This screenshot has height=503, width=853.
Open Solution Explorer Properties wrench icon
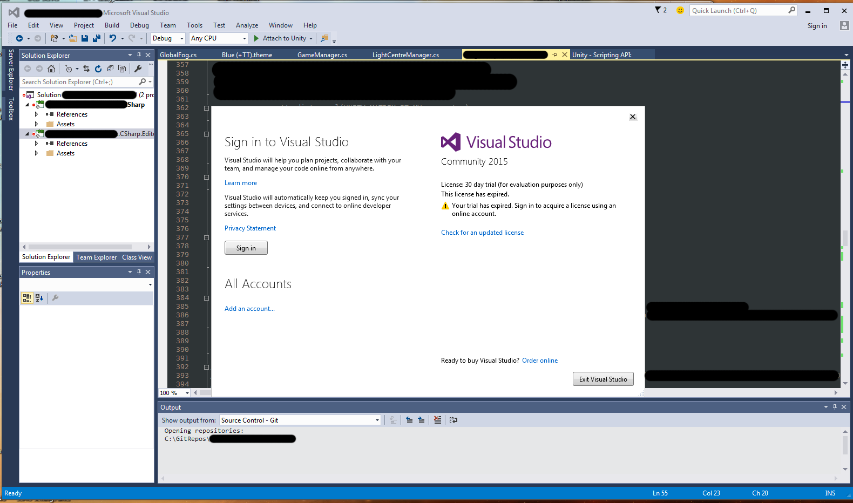click(x=138, y=69)
